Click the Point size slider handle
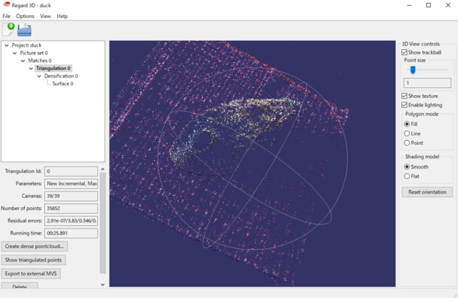Screen dimensions: 458x298 (x=412, y=70)
